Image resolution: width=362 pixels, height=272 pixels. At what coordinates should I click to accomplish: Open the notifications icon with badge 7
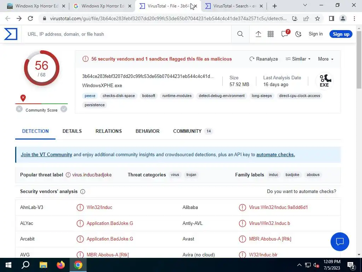pyautogui.click(x=285, y=34)
